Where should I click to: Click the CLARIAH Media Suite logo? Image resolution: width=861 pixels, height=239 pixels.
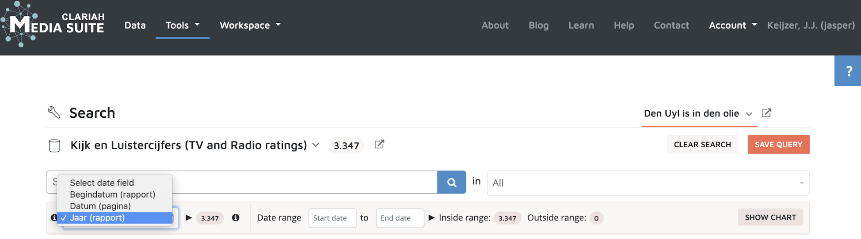pos(53,25)
